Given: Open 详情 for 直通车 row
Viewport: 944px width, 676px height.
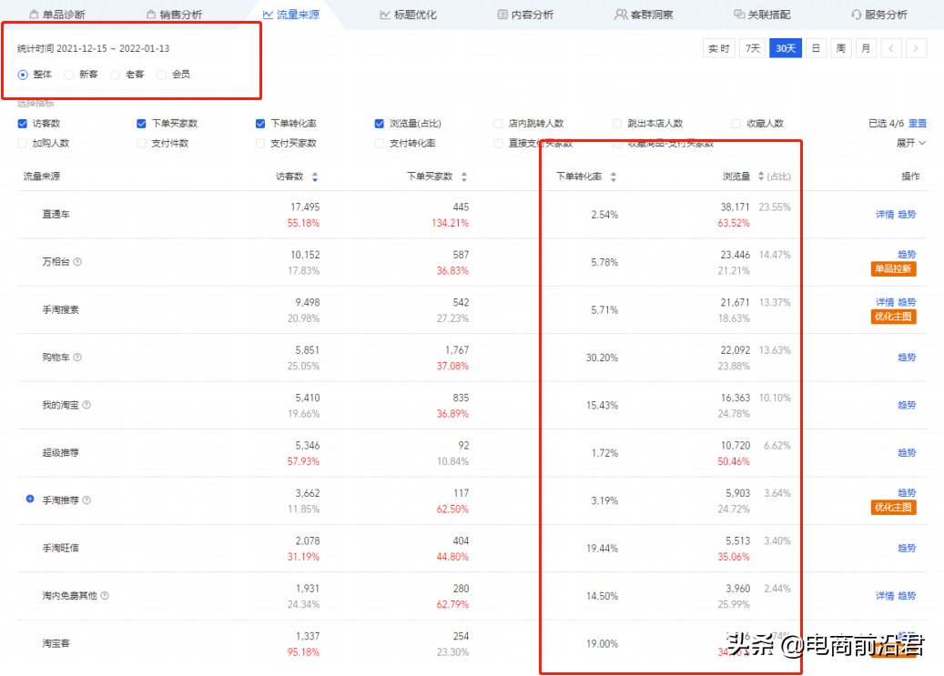Looking at the screenshot, I should [x=885, y=215].
